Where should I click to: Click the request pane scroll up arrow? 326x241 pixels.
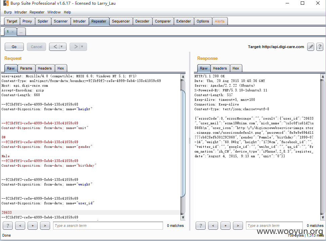[183, 77]
